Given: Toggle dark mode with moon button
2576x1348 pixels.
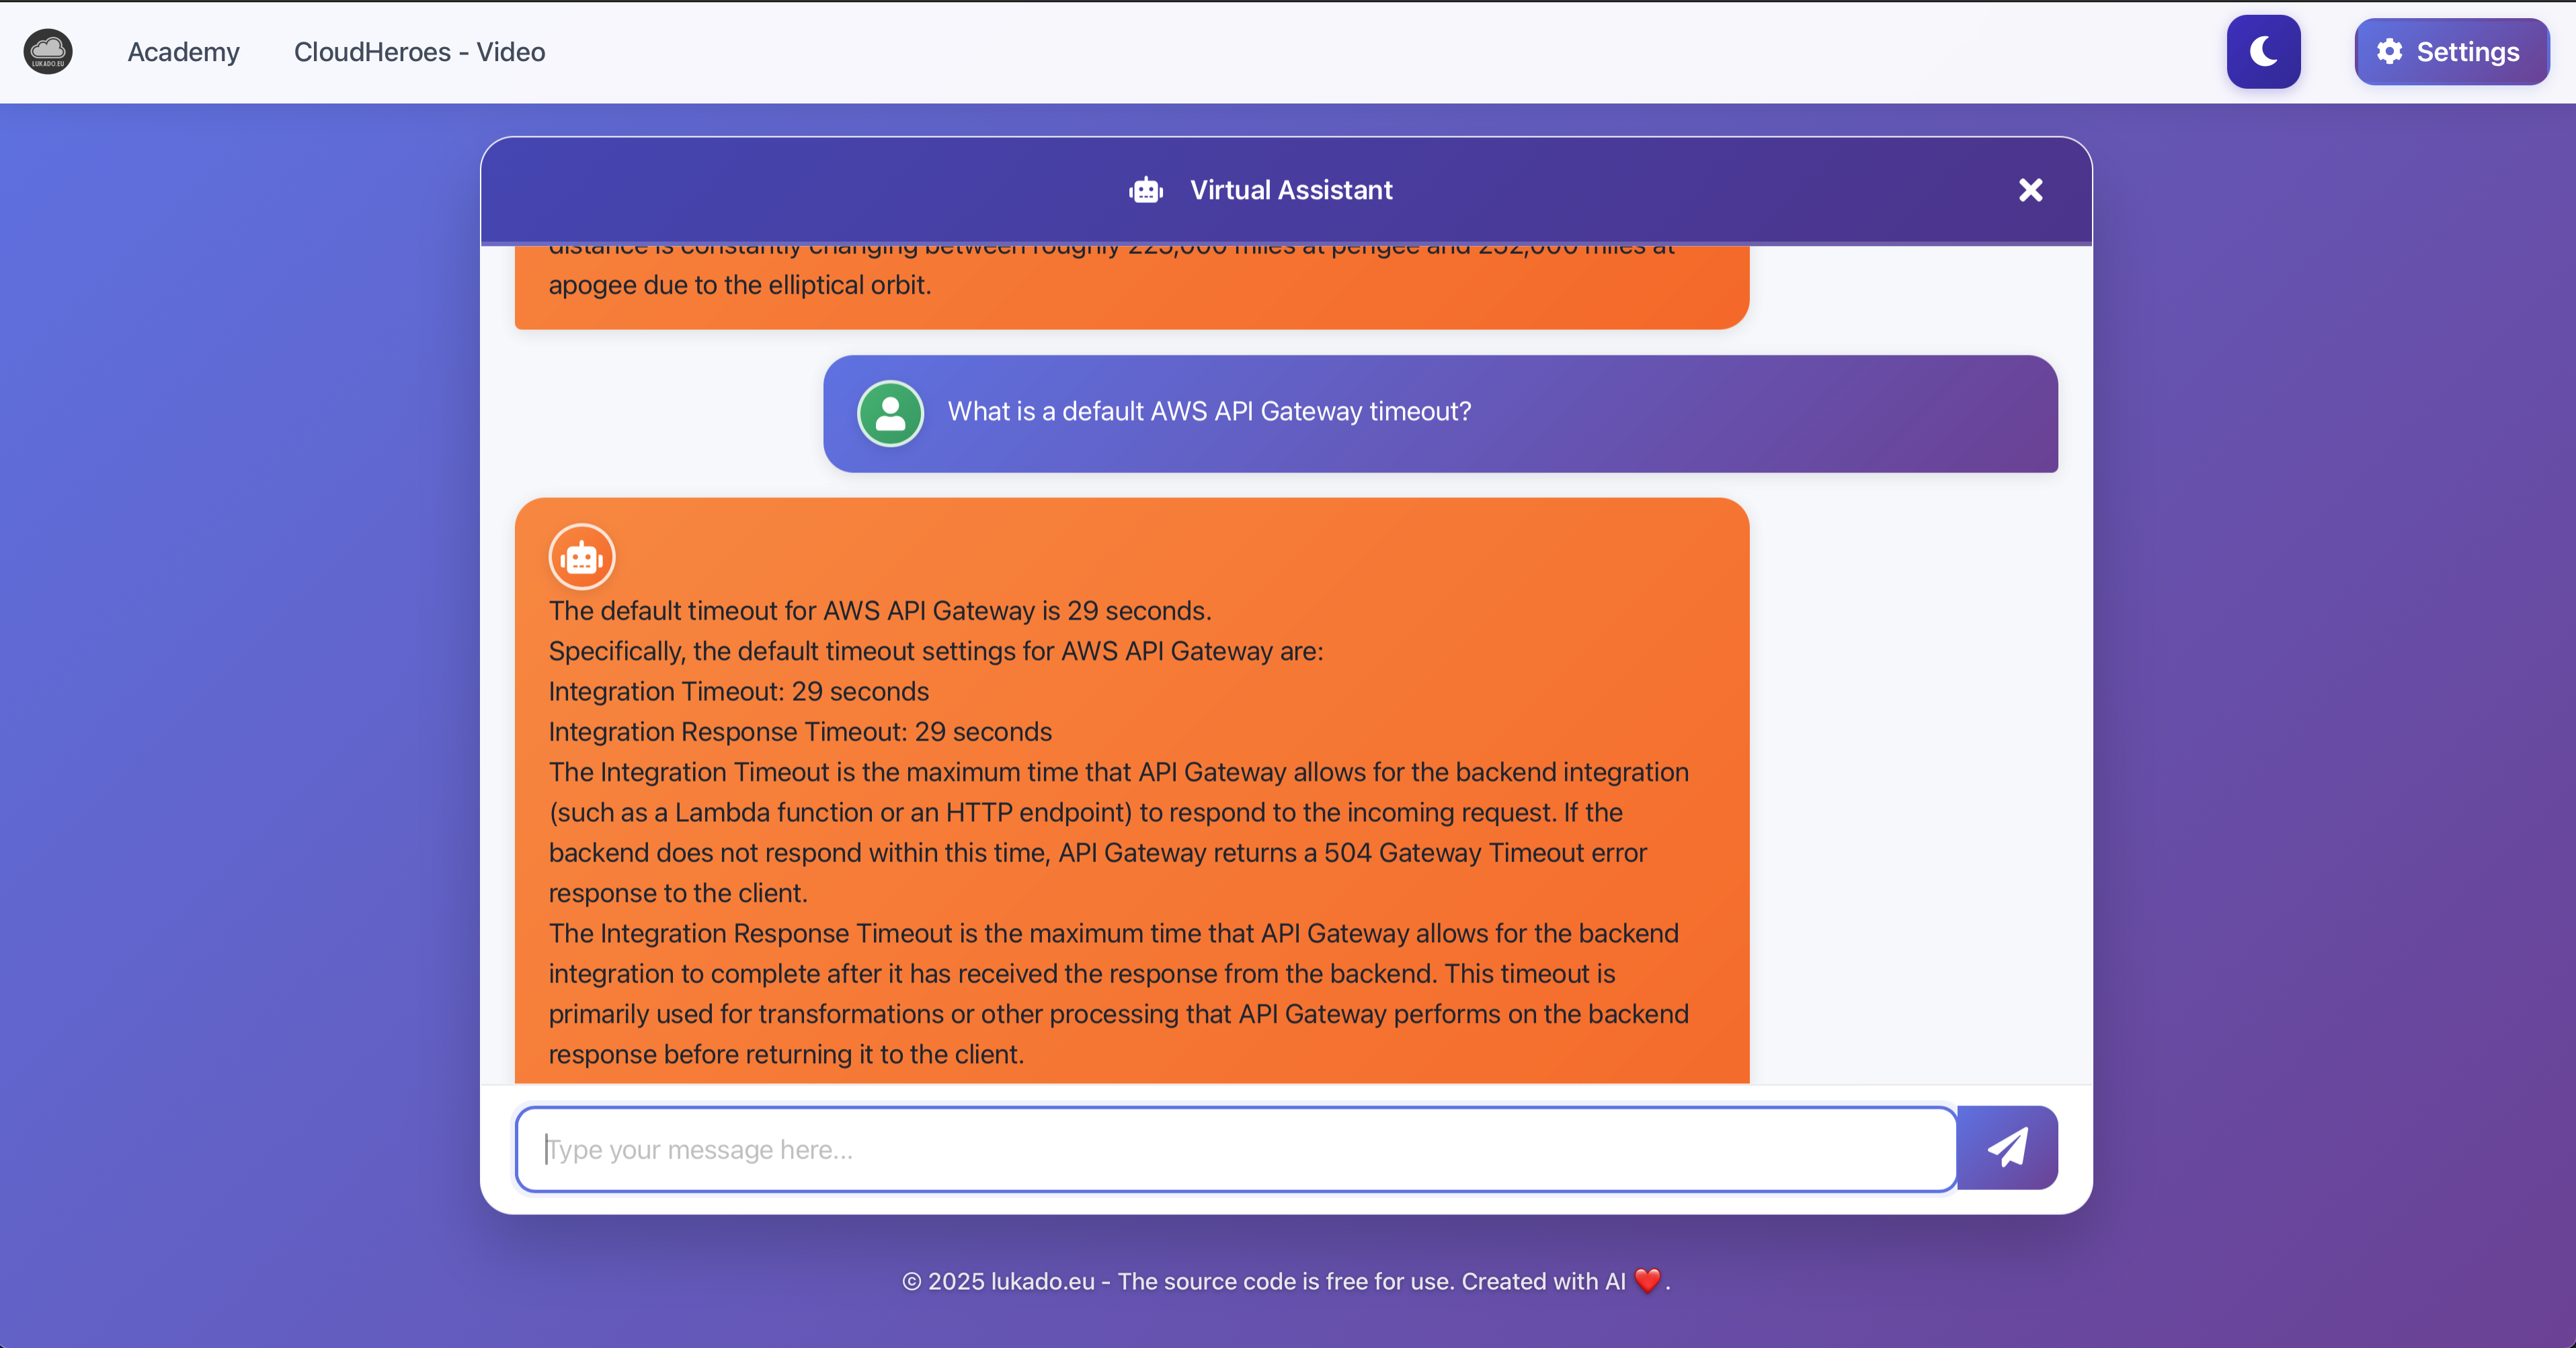Looking at the screenshot, I should tap(2263, 52).
